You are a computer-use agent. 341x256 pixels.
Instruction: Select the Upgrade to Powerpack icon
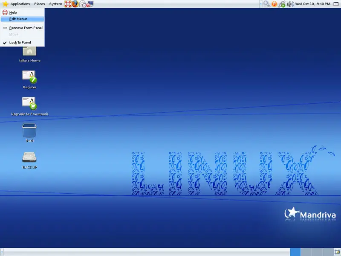[x=29, y=103]
